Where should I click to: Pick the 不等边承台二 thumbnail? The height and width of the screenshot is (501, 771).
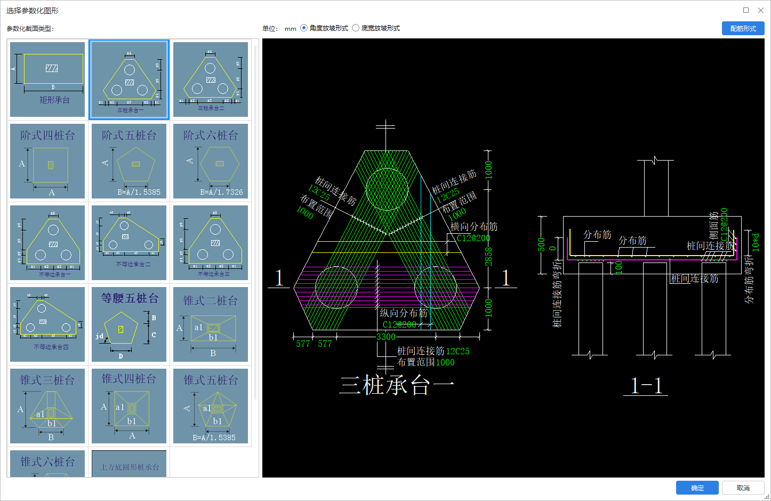point(129,243)
